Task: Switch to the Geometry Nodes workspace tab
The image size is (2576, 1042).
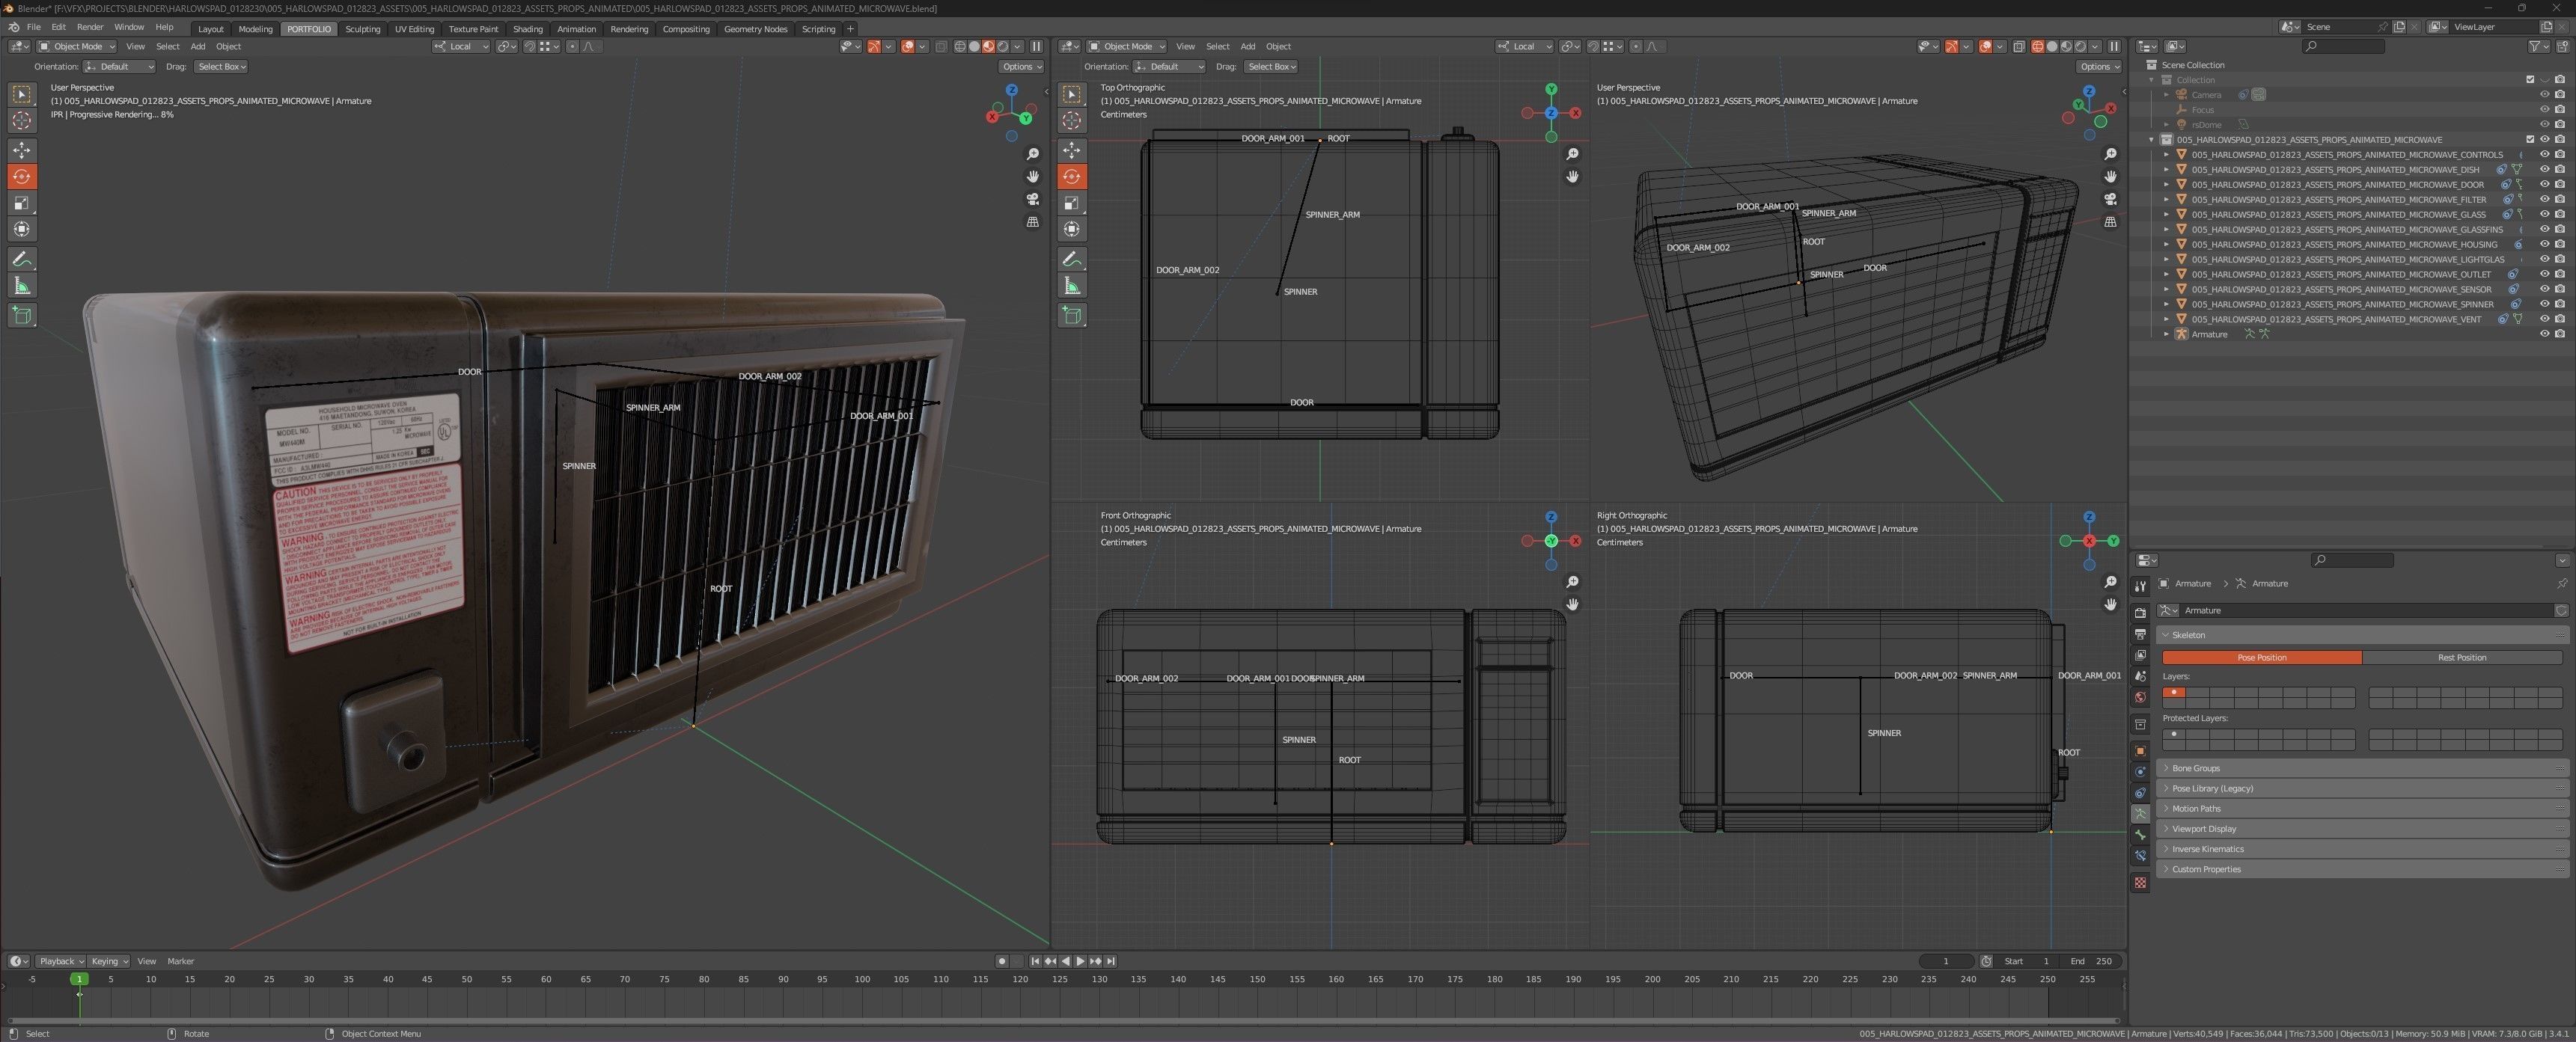Action: (x=755, y=29)
